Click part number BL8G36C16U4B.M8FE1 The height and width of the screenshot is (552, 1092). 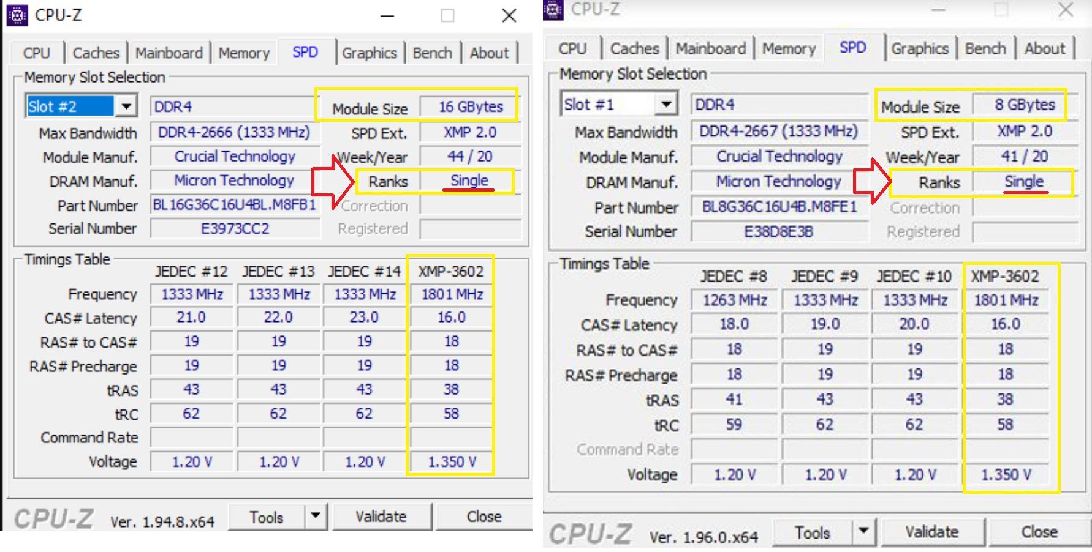779,207
